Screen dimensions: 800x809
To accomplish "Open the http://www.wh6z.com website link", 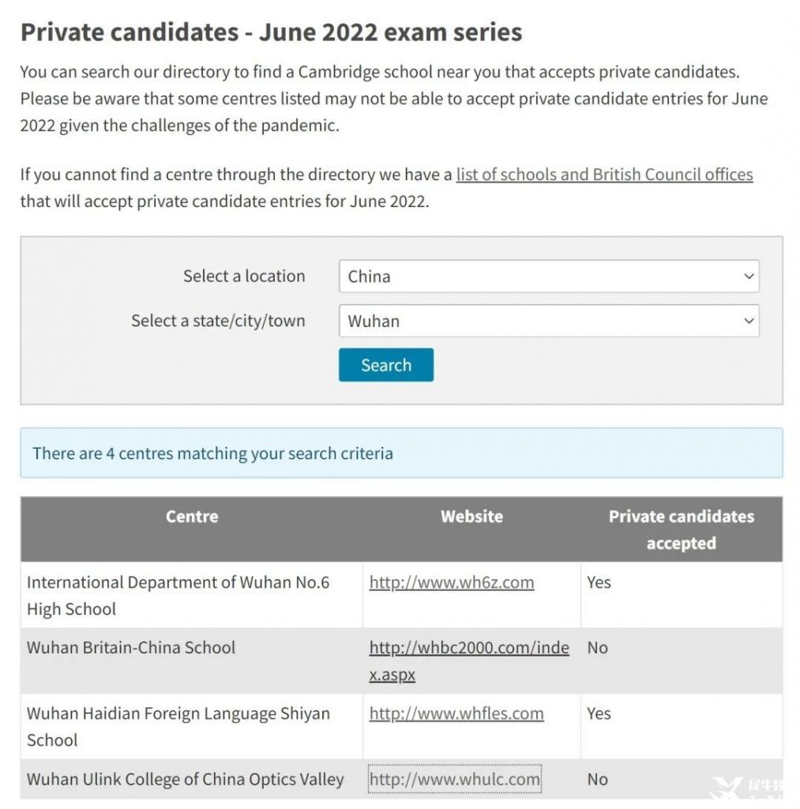I will (451, 582).
